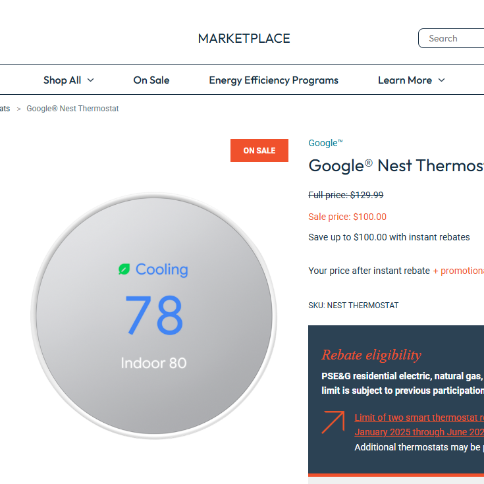Click the Google® Nest Thermostat breadcrumb
Screen dimensions: 484x484
click(x=72, y=109)
